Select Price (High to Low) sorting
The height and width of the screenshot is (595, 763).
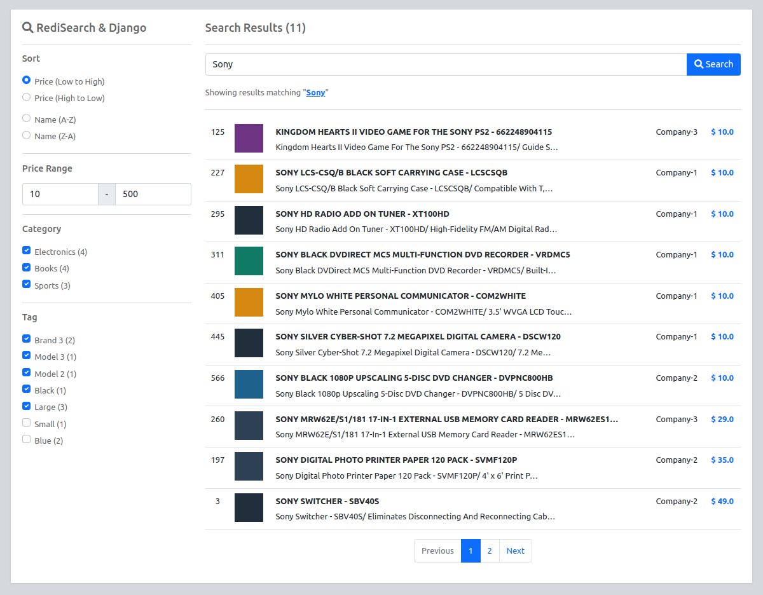pos(26,97)
